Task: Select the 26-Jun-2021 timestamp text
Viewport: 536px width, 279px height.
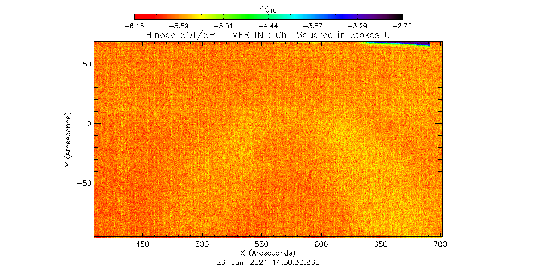Action: click(x=268, y=262)
